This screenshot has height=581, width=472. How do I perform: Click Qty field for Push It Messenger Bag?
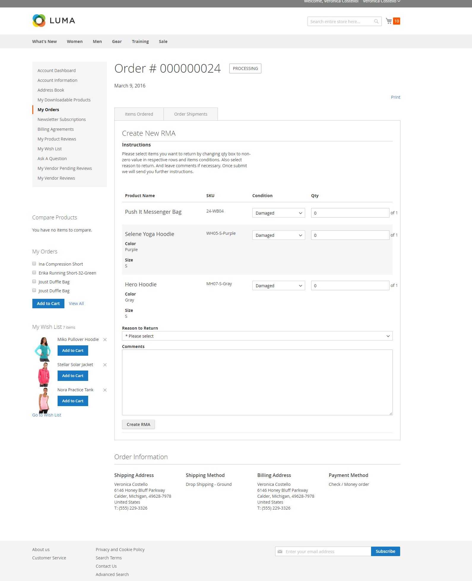point(350,213)
